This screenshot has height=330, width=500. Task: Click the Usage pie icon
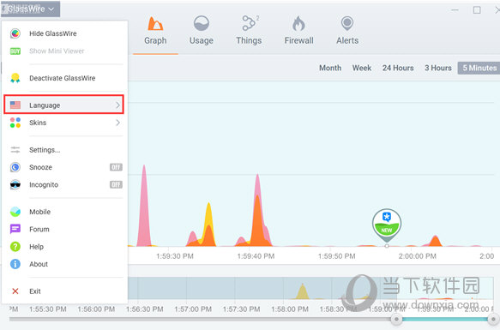coord(202,23)
